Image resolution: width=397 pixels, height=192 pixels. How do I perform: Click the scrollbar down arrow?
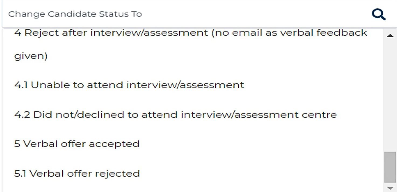(x=390, y=188)
